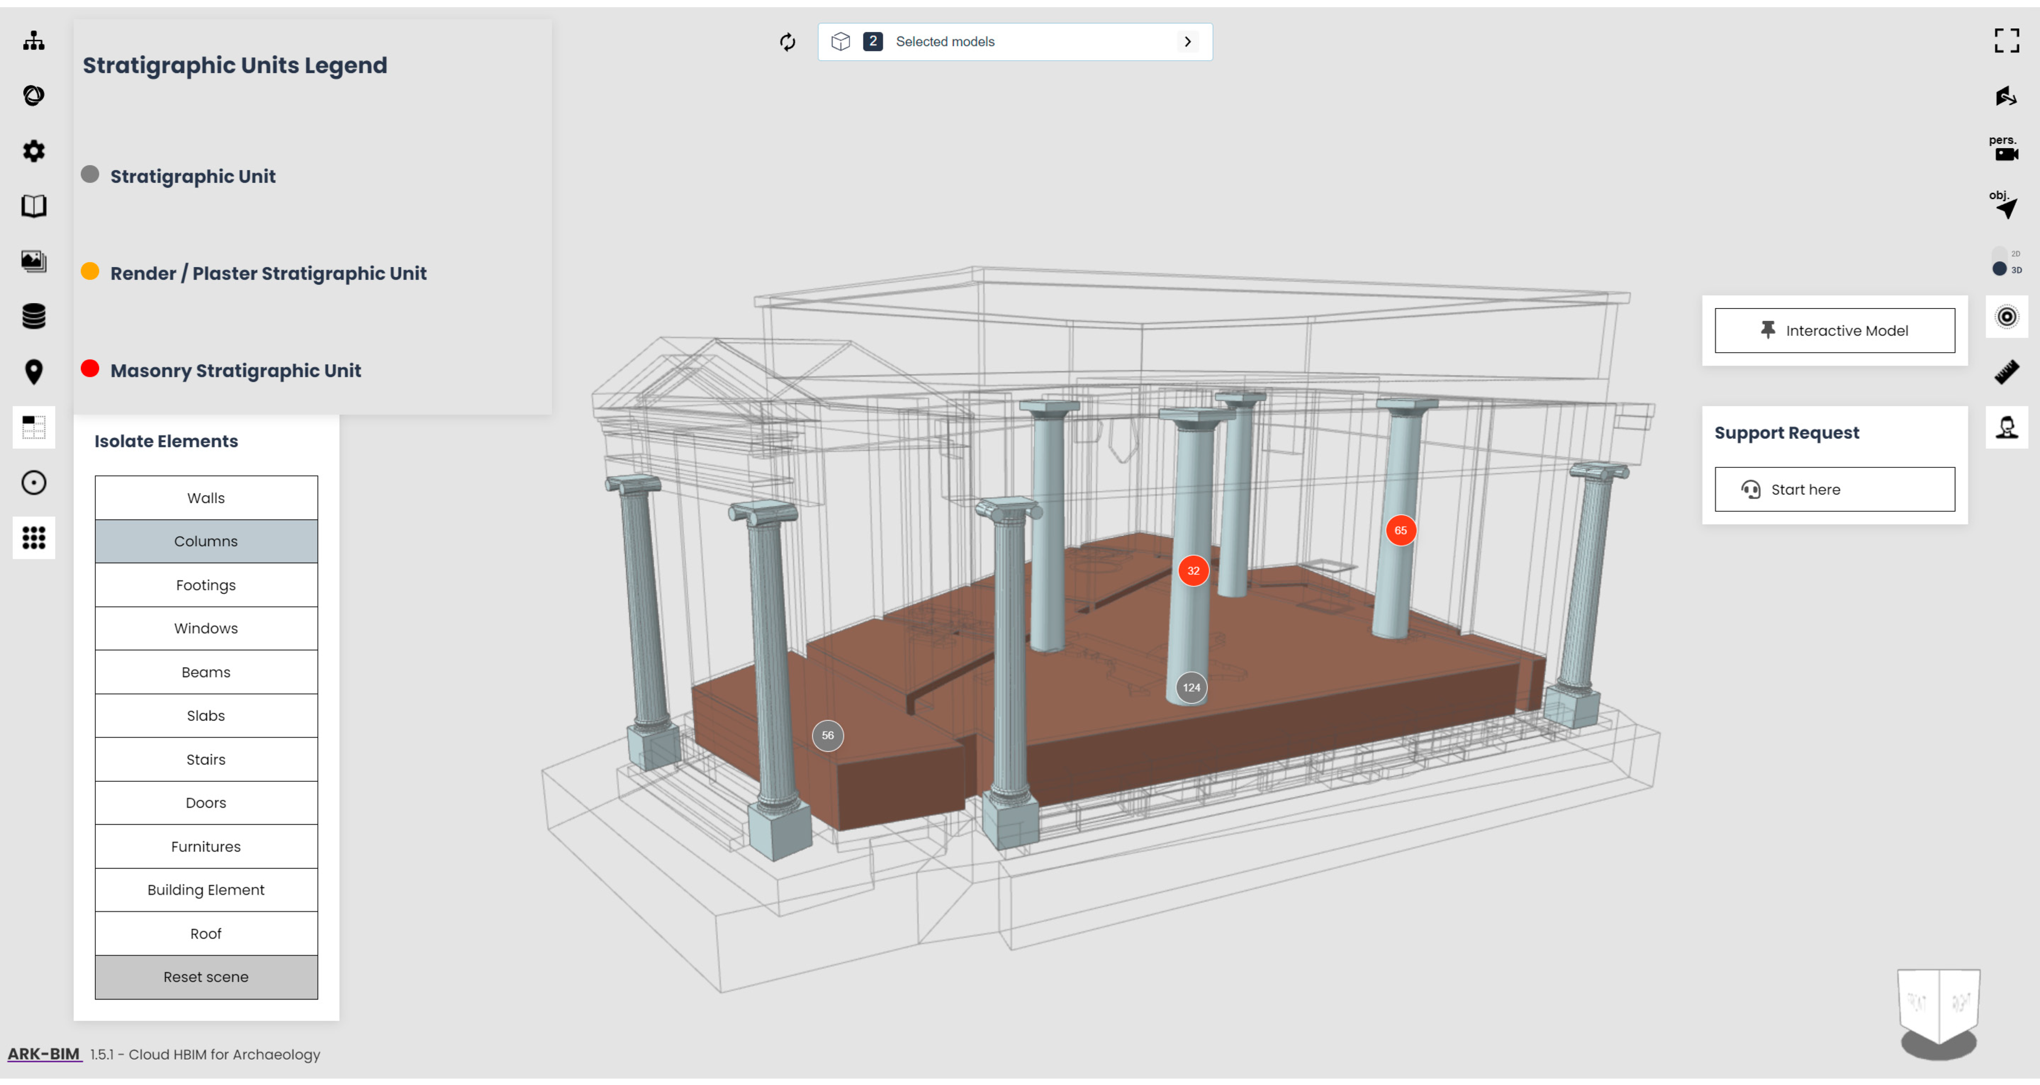This screenshot has height=1085, width=2040.
Task: Select Footings in Isolate Elements
Action: coord(206,585)
